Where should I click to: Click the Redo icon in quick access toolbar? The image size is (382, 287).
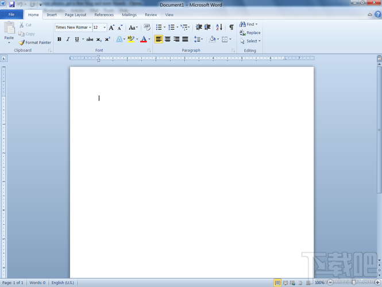coord(32,4)
